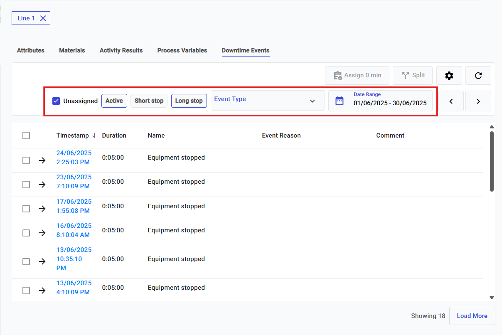Click the Timestamp sort arrow
Image resolution: width=502 pixels, height=335 pixels.
point(94,136)
